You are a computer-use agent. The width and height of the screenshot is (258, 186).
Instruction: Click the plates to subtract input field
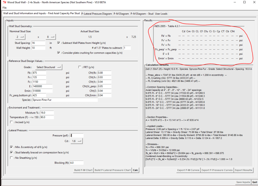tap(127, 48)
